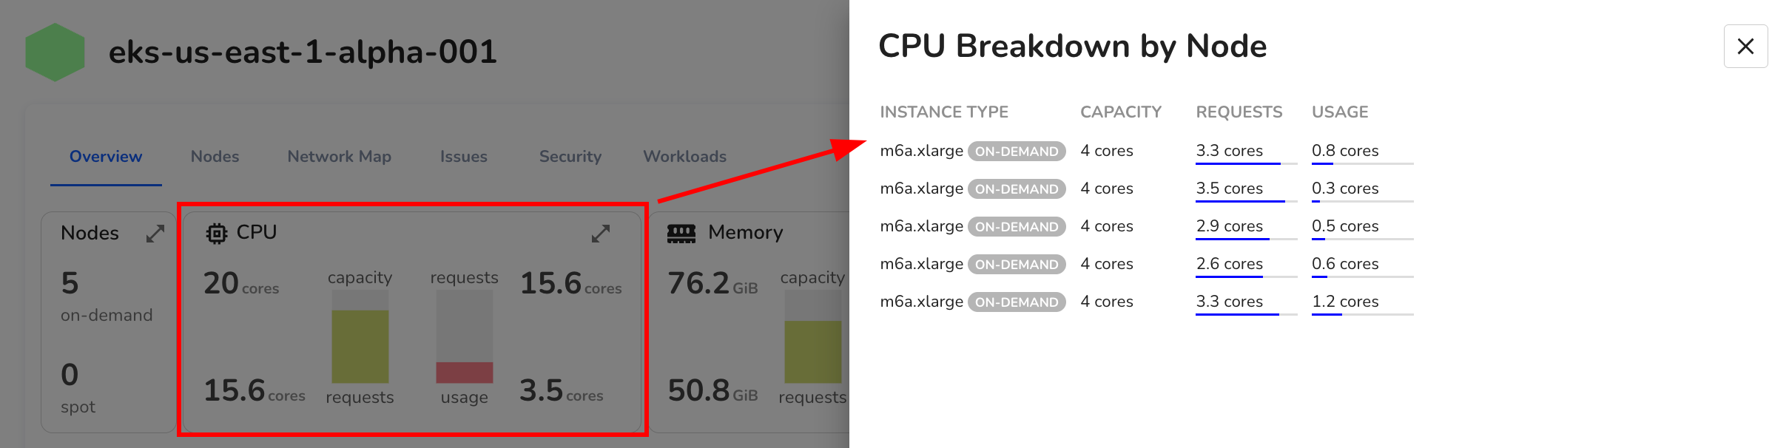Expand the CPU card details

point(601,234)
